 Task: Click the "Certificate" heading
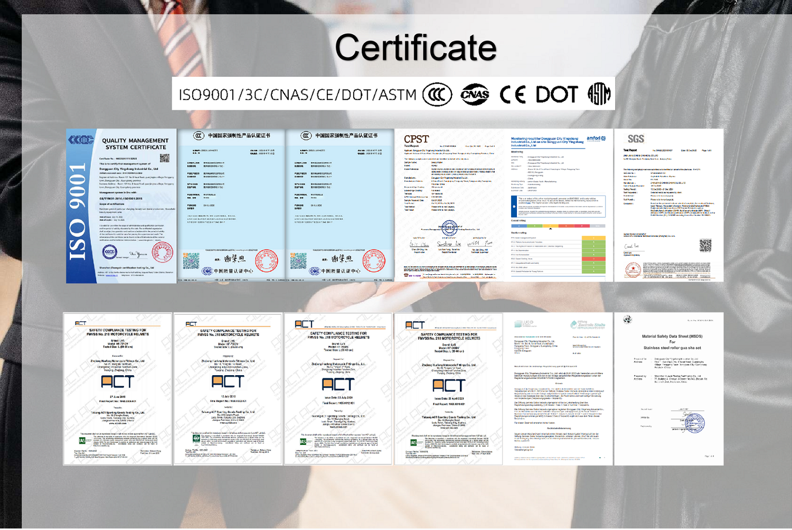coord(416,48)
